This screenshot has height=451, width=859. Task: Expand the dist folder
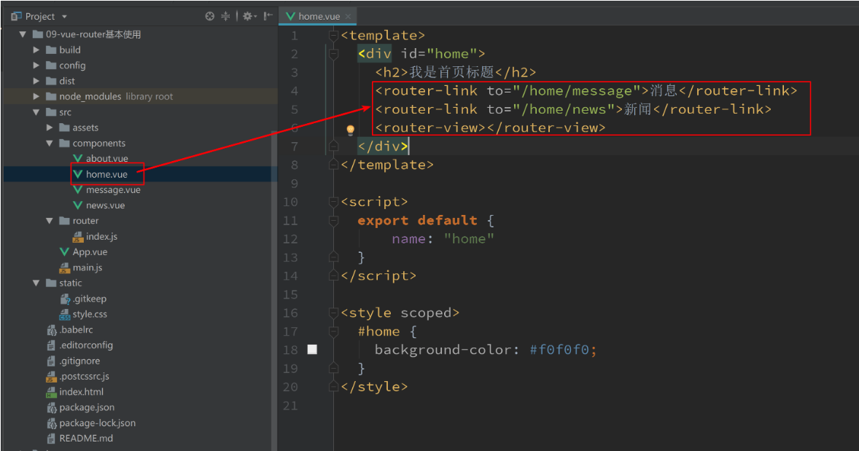click(x=36, y=81)
